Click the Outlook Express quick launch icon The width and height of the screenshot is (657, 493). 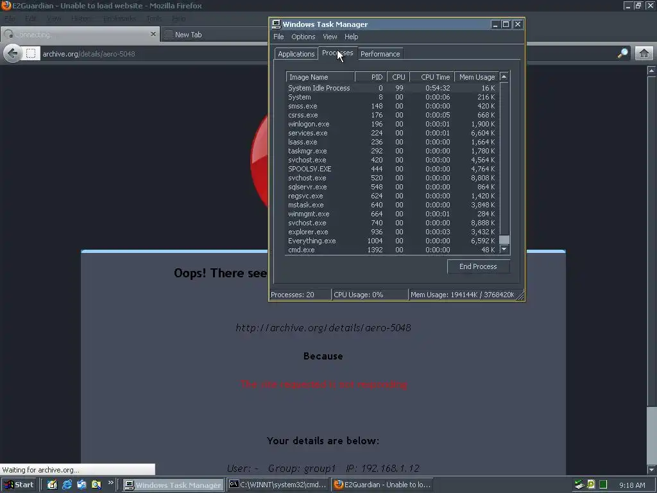[81, 485]
